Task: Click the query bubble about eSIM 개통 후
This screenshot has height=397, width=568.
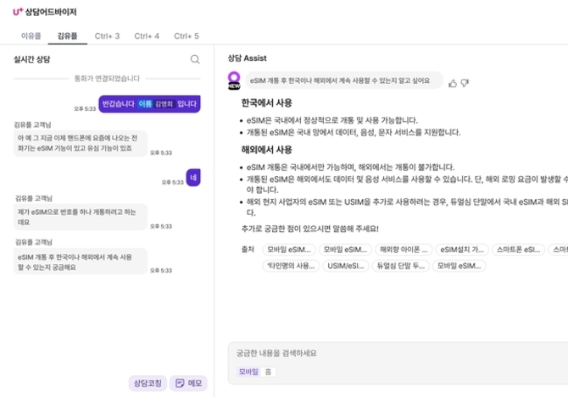Action: point(344,80)
